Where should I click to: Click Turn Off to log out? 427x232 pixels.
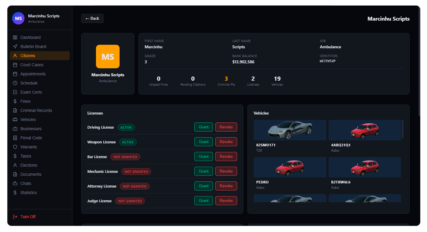40,217
